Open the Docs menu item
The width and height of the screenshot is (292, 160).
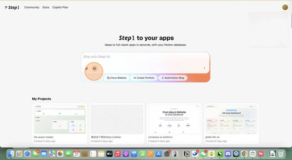coord(46,7)
